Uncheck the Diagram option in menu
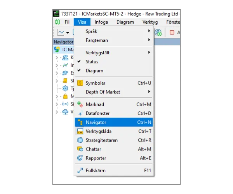 tap(94, 71)
